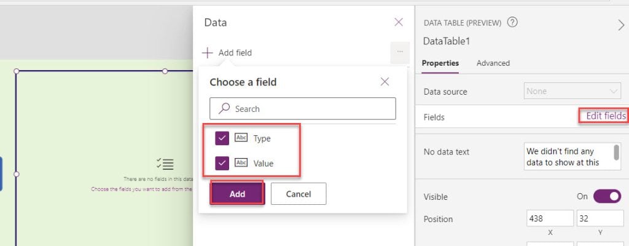This screenshot has height=246, width=629.
Task: Click the Choose the fields you want link text
Action: click(x=142, y=189)
